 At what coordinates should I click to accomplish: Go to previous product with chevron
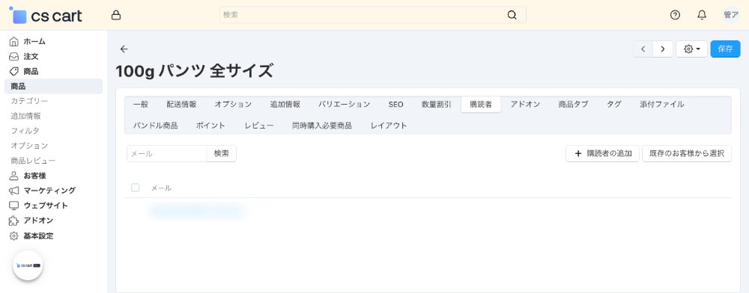point(643,49)
